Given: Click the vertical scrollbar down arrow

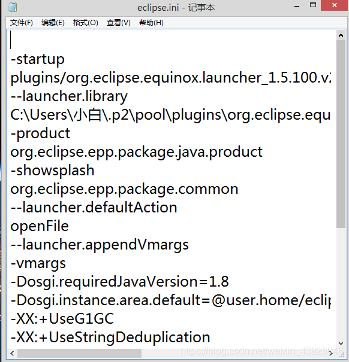Looking at the screenshot, I should point(341,343).
